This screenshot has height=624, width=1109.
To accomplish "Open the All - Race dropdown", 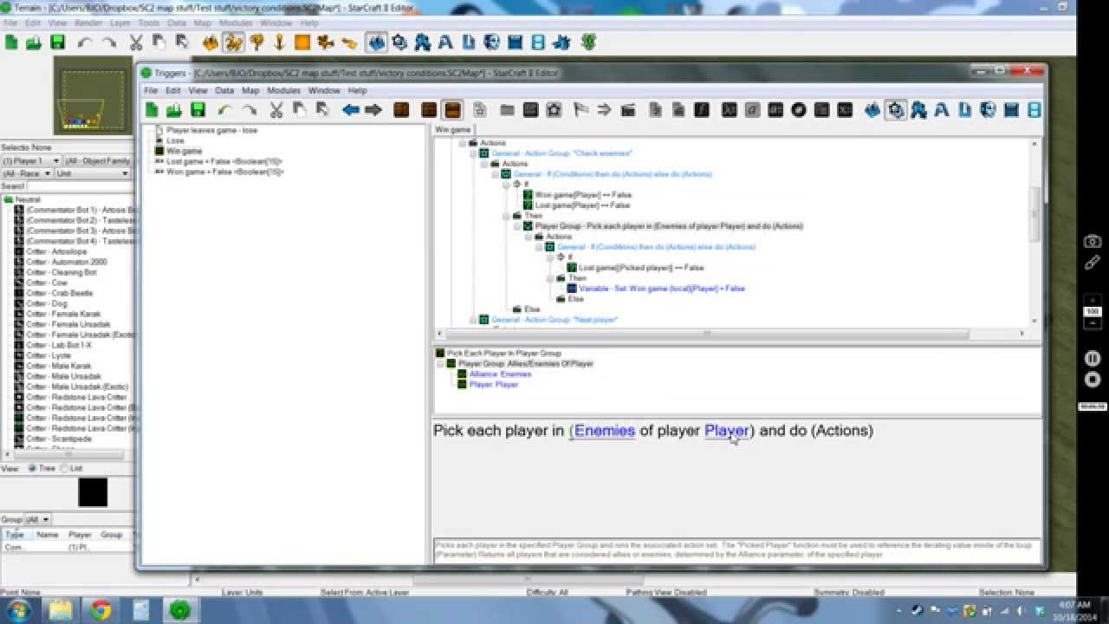I will [x=26, y=173].
